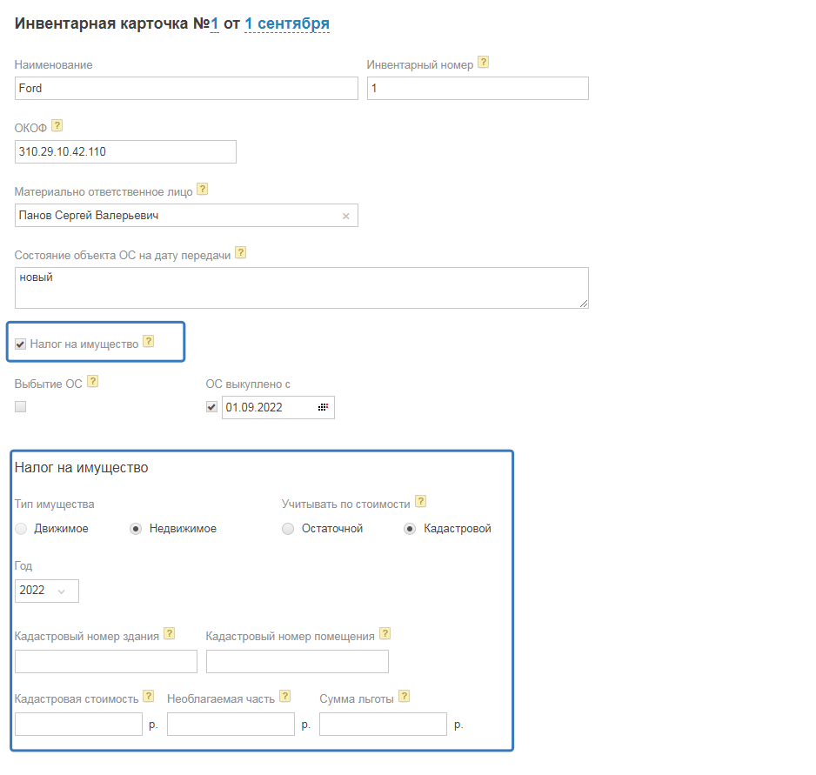The width and height of the screenshot is (816, 775).
Task: Show hint for Учитывать по стоимости
Action: (421, 501)
